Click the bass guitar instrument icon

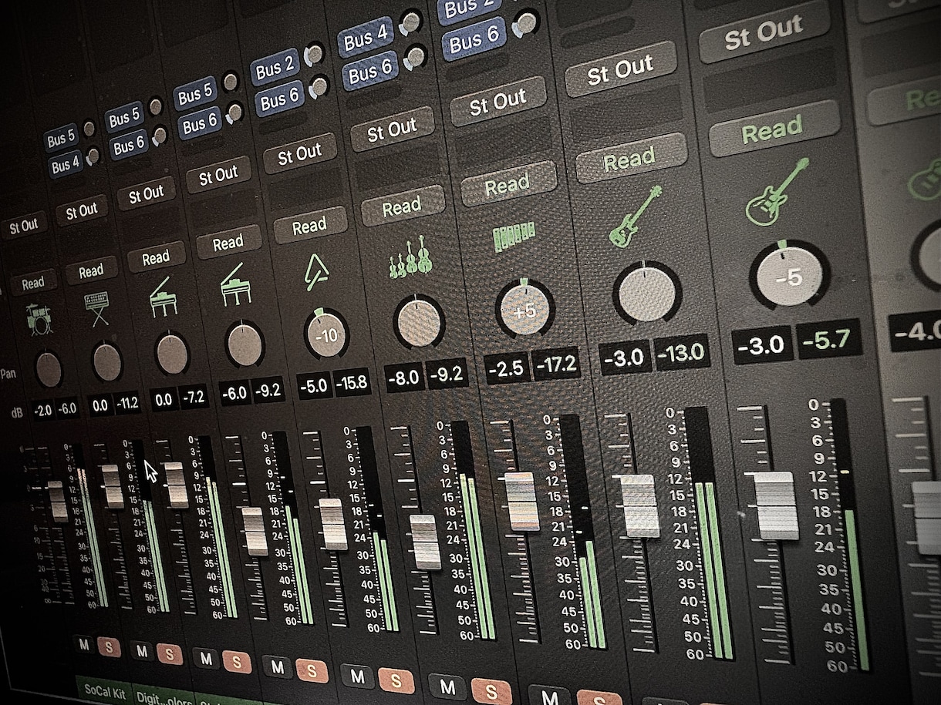click(636, 217)
